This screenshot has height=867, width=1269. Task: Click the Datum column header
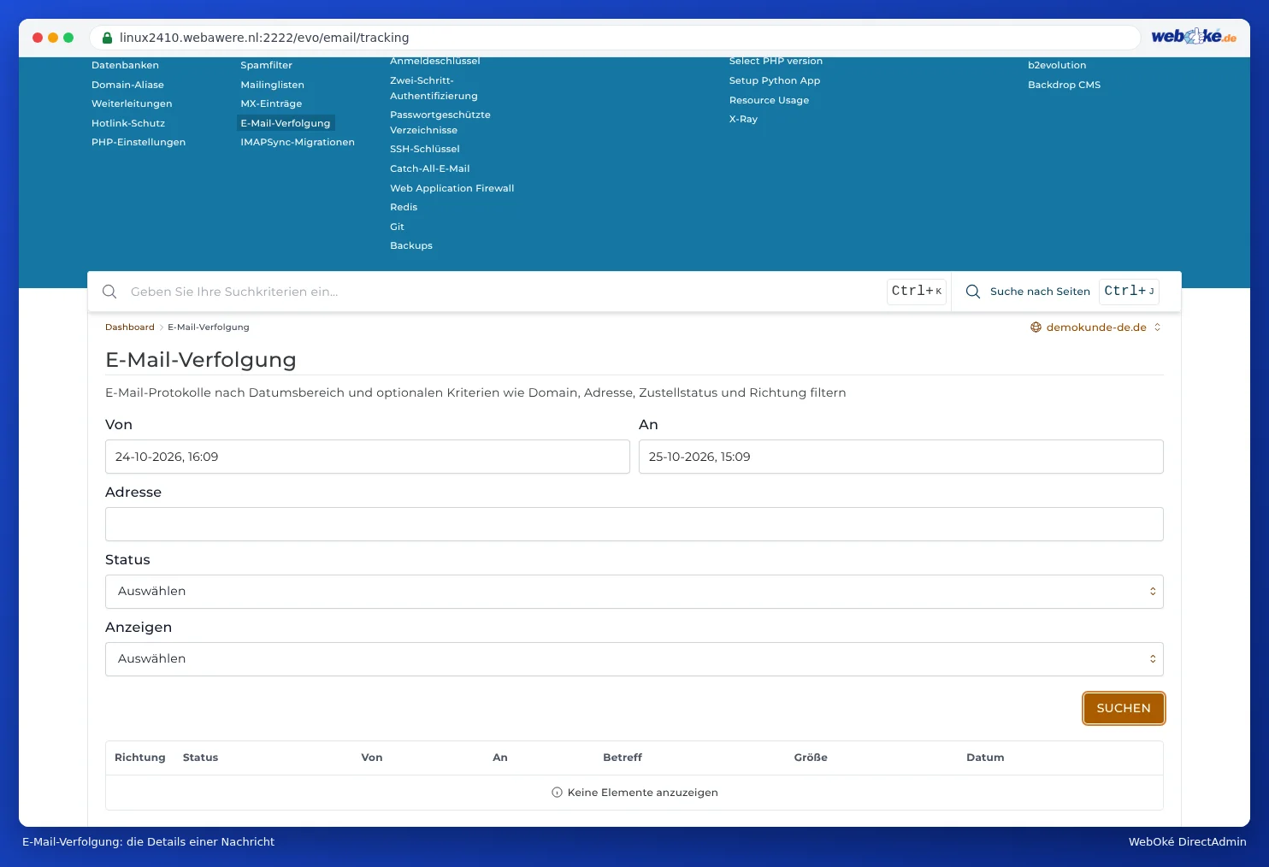pos(985,758)
